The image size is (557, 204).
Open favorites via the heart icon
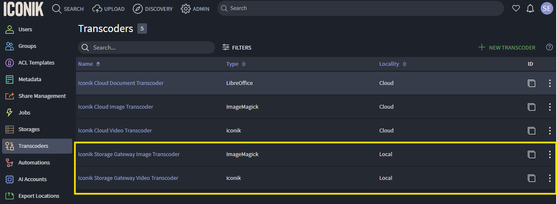(516, 8)
